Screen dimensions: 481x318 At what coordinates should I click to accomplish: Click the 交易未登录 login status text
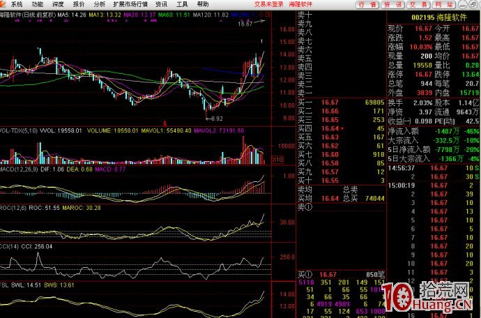269,4
